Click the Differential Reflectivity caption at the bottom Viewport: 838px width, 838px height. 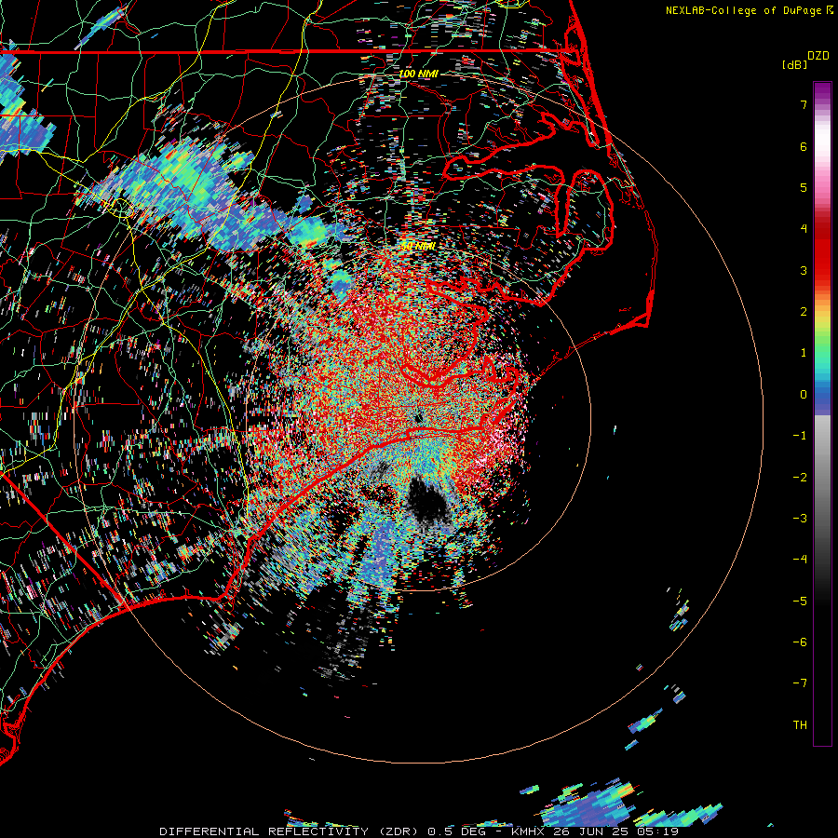418,831
